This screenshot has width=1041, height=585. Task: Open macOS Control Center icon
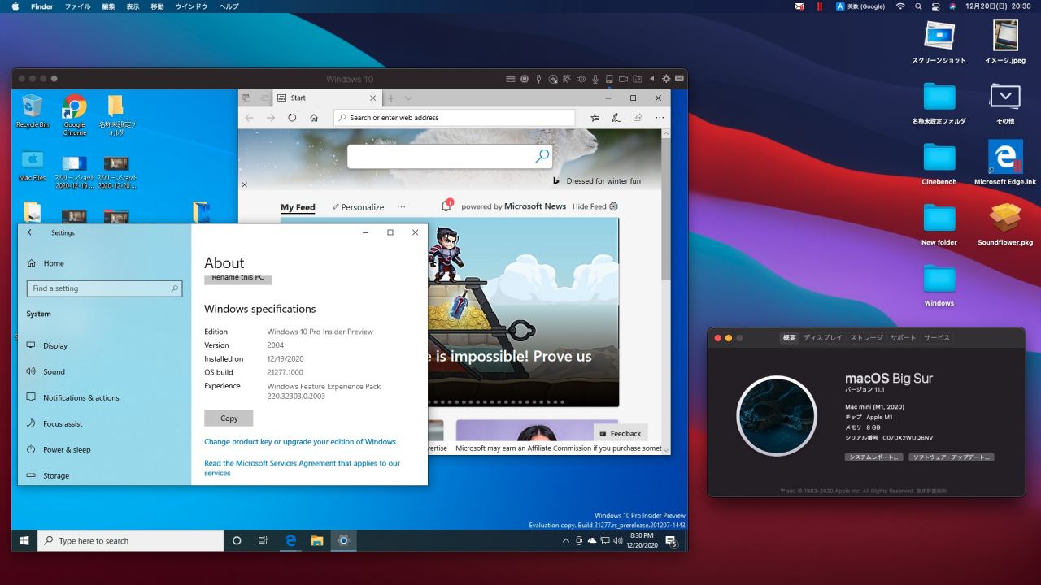935,6
